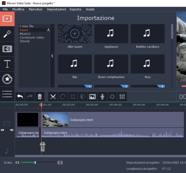
Task: Open the Transitions tab icon
Action: pyautogui.click(x=7, y=49)
